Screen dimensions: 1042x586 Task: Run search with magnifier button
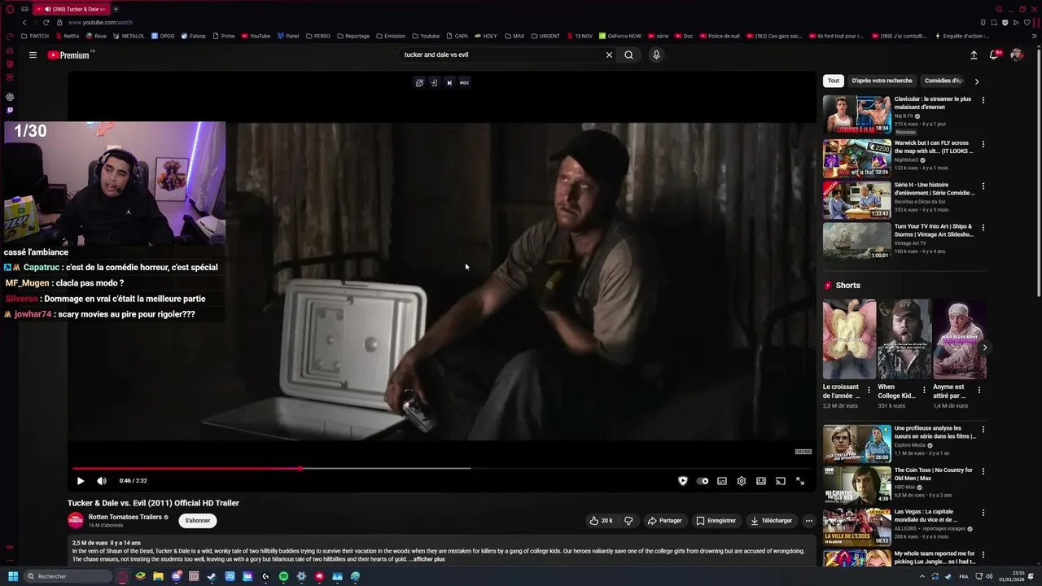point(628,55)
